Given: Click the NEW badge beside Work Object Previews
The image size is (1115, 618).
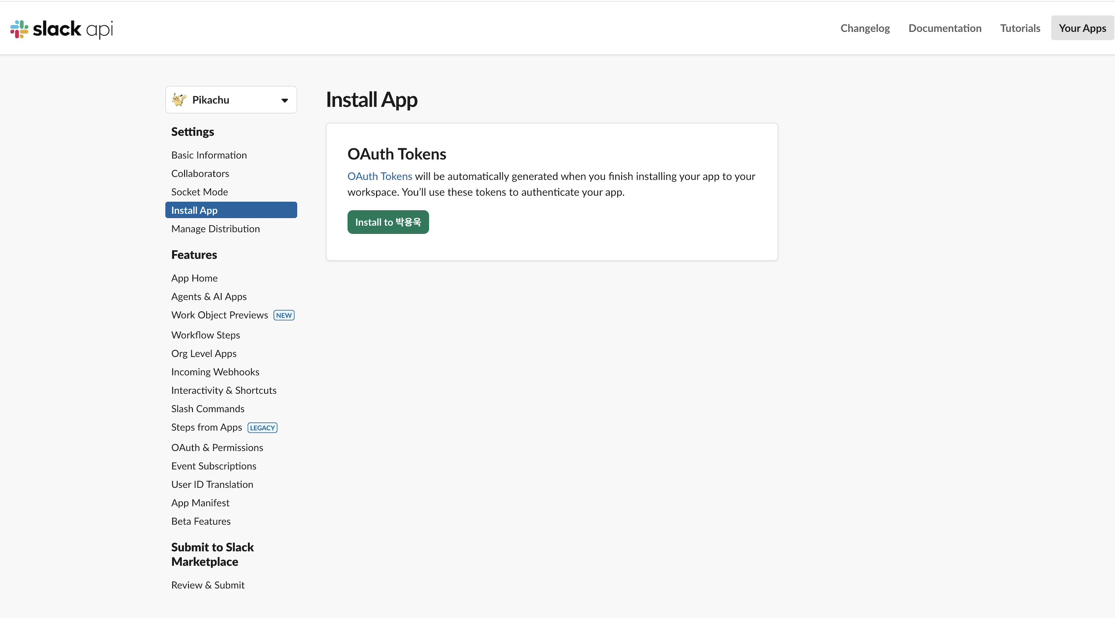Looking at the screenshot, I should click(284, 315).
